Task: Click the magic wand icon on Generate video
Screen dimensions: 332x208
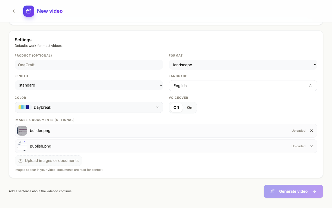Action: coord(273,191)
